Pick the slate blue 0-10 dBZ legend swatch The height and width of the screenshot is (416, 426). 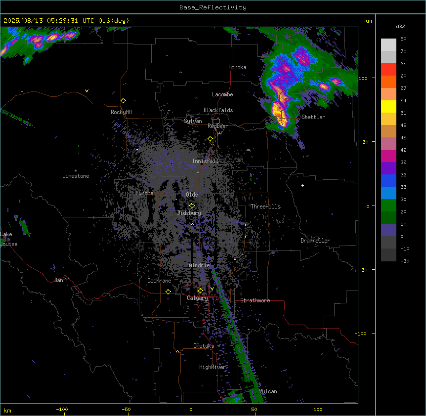point(388,230)
